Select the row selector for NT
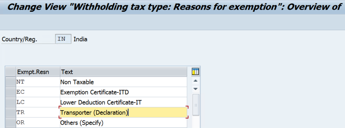 10,82
